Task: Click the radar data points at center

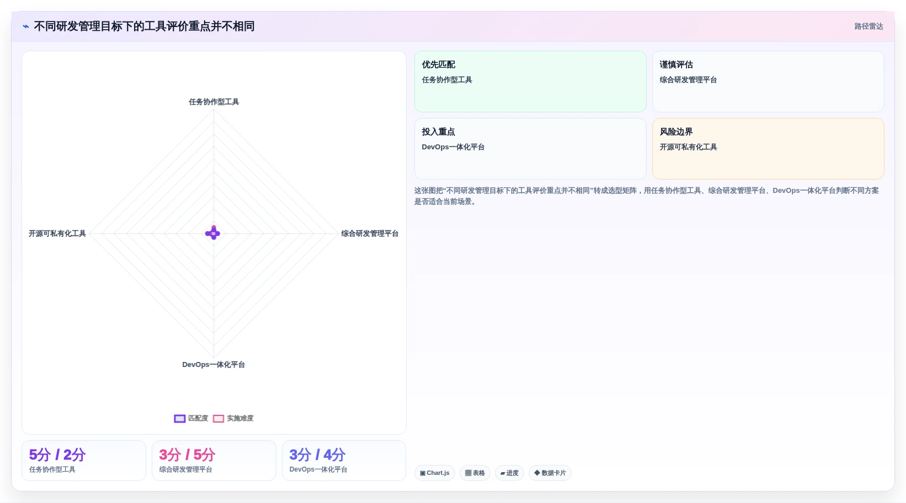Action: (213, 233)
